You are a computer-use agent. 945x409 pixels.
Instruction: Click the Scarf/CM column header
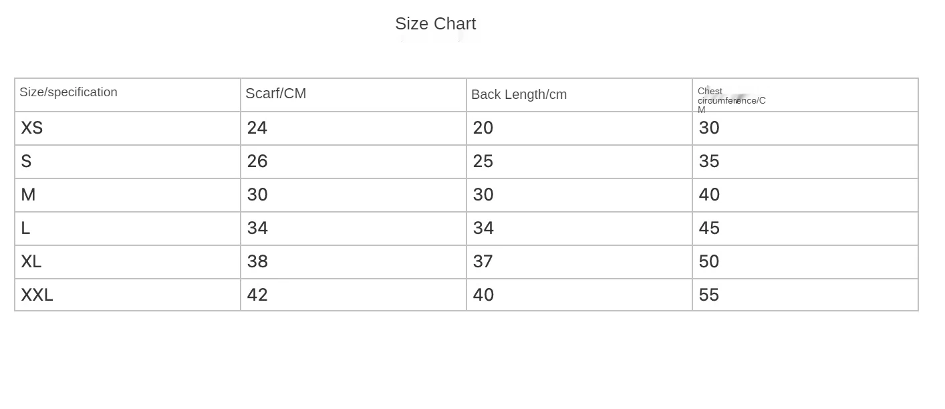click(275, 94)
